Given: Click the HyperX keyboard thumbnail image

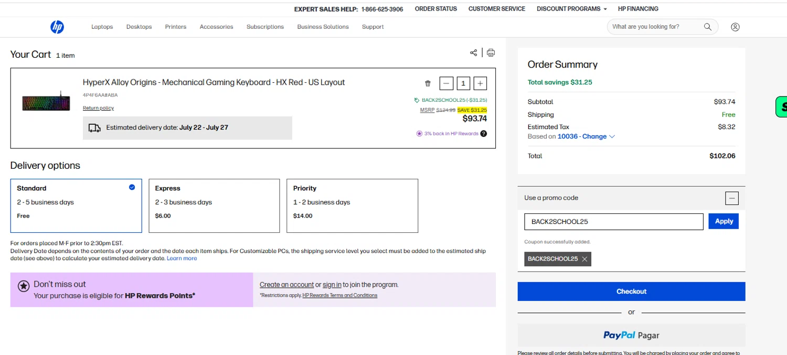Looking at the screenshot, I should (46, 102).
